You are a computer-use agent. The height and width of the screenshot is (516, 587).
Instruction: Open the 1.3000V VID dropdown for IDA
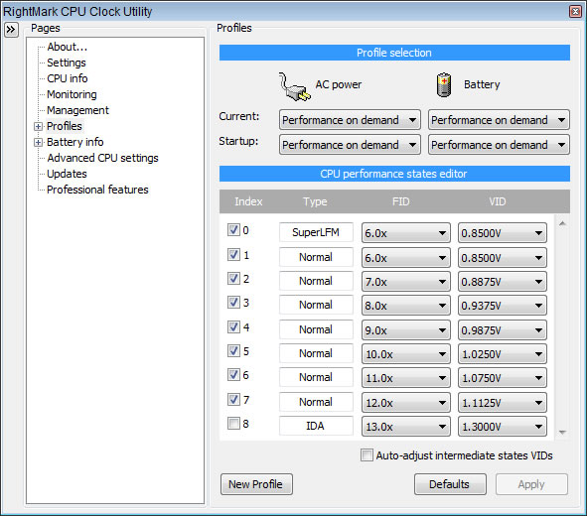coord(502,427)
